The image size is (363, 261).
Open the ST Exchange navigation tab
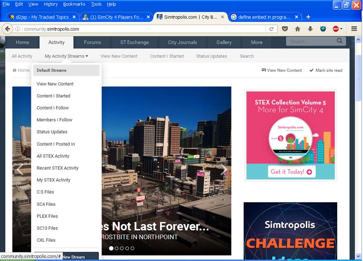click(x=134, y=42)
